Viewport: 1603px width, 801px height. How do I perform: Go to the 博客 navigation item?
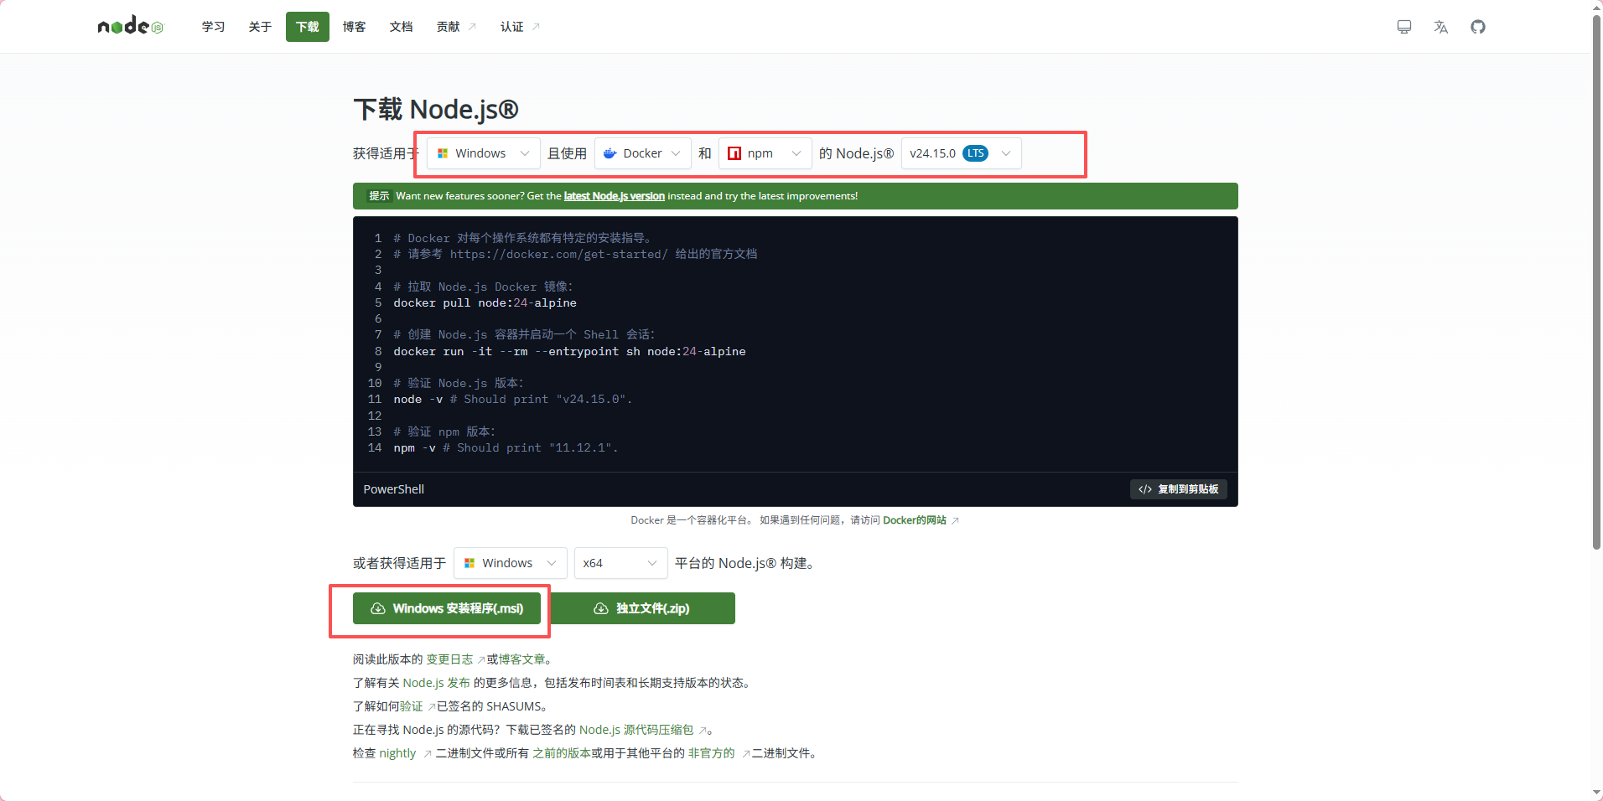coord(354,27)
